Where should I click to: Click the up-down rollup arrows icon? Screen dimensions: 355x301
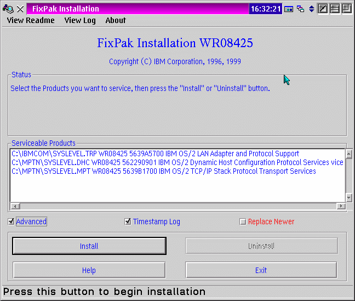tap(312, 9)
